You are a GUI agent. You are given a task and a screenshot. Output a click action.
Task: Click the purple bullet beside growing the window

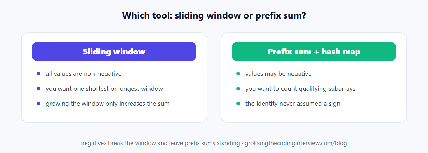tap(39, 104)
